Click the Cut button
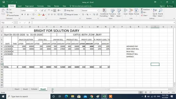 point(9,9)
